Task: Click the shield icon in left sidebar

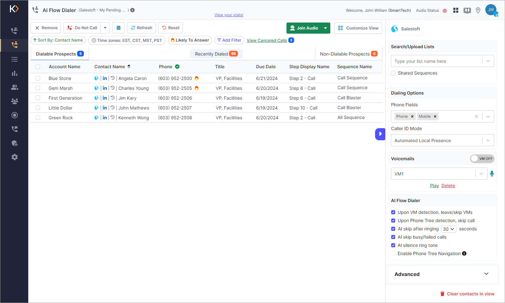Action: [x=14, y=143]
